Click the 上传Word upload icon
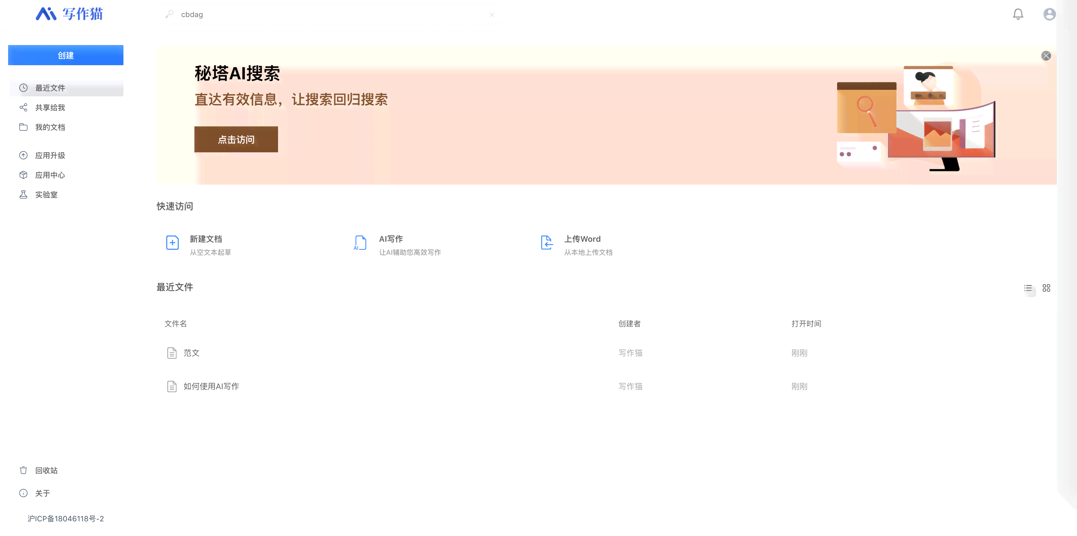1077x536 pixels. coord(547,243)
